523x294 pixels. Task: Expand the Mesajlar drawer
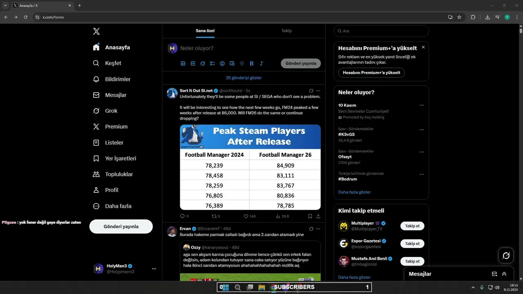coord(504,274)
